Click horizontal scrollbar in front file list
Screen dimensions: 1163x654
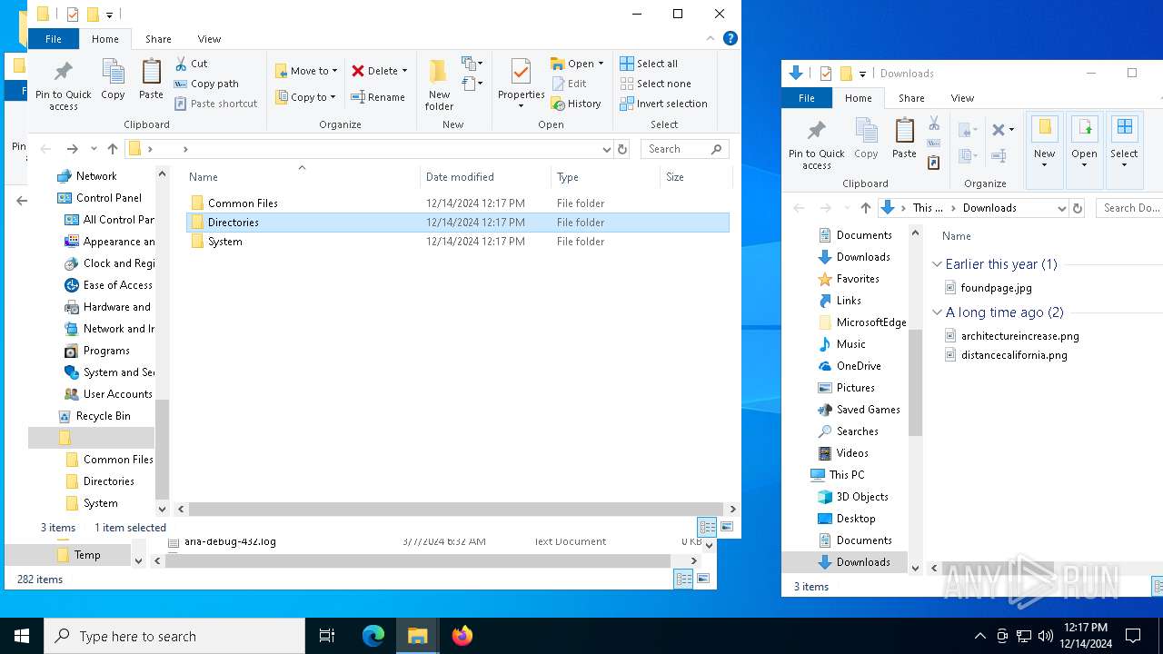tap(457, 510)
